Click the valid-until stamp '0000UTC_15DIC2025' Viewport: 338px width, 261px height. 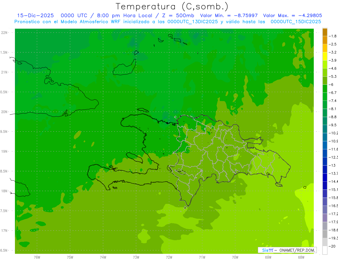tap(296, 22)
